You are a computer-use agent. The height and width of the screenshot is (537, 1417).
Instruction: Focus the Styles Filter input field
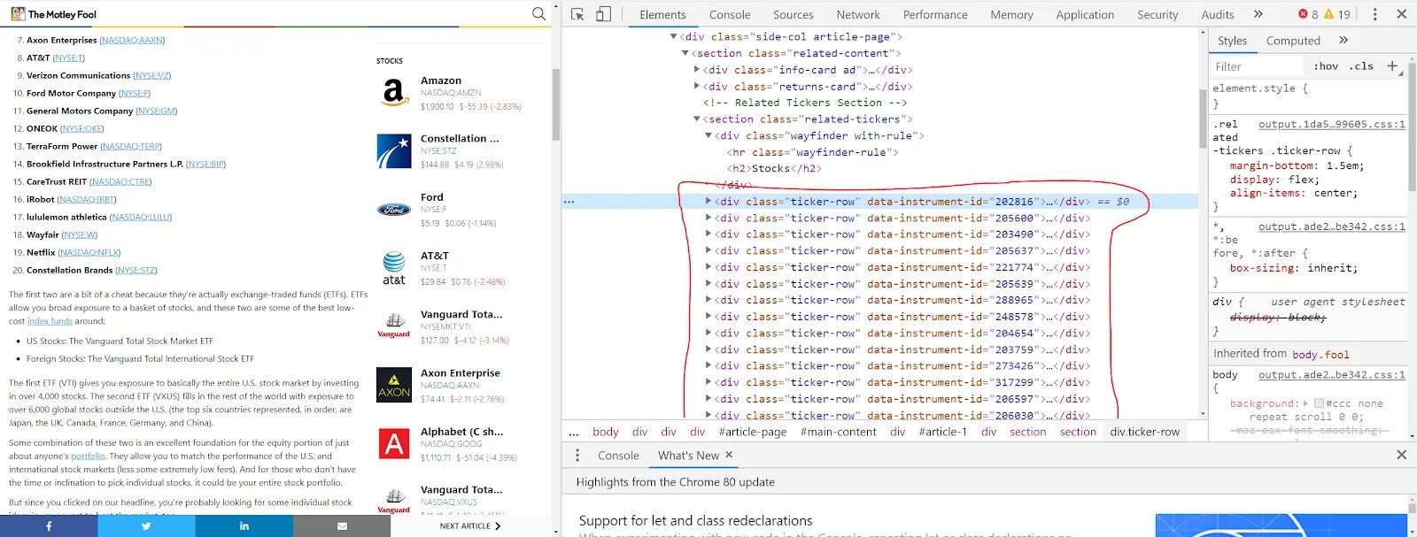click(1258, 66)
